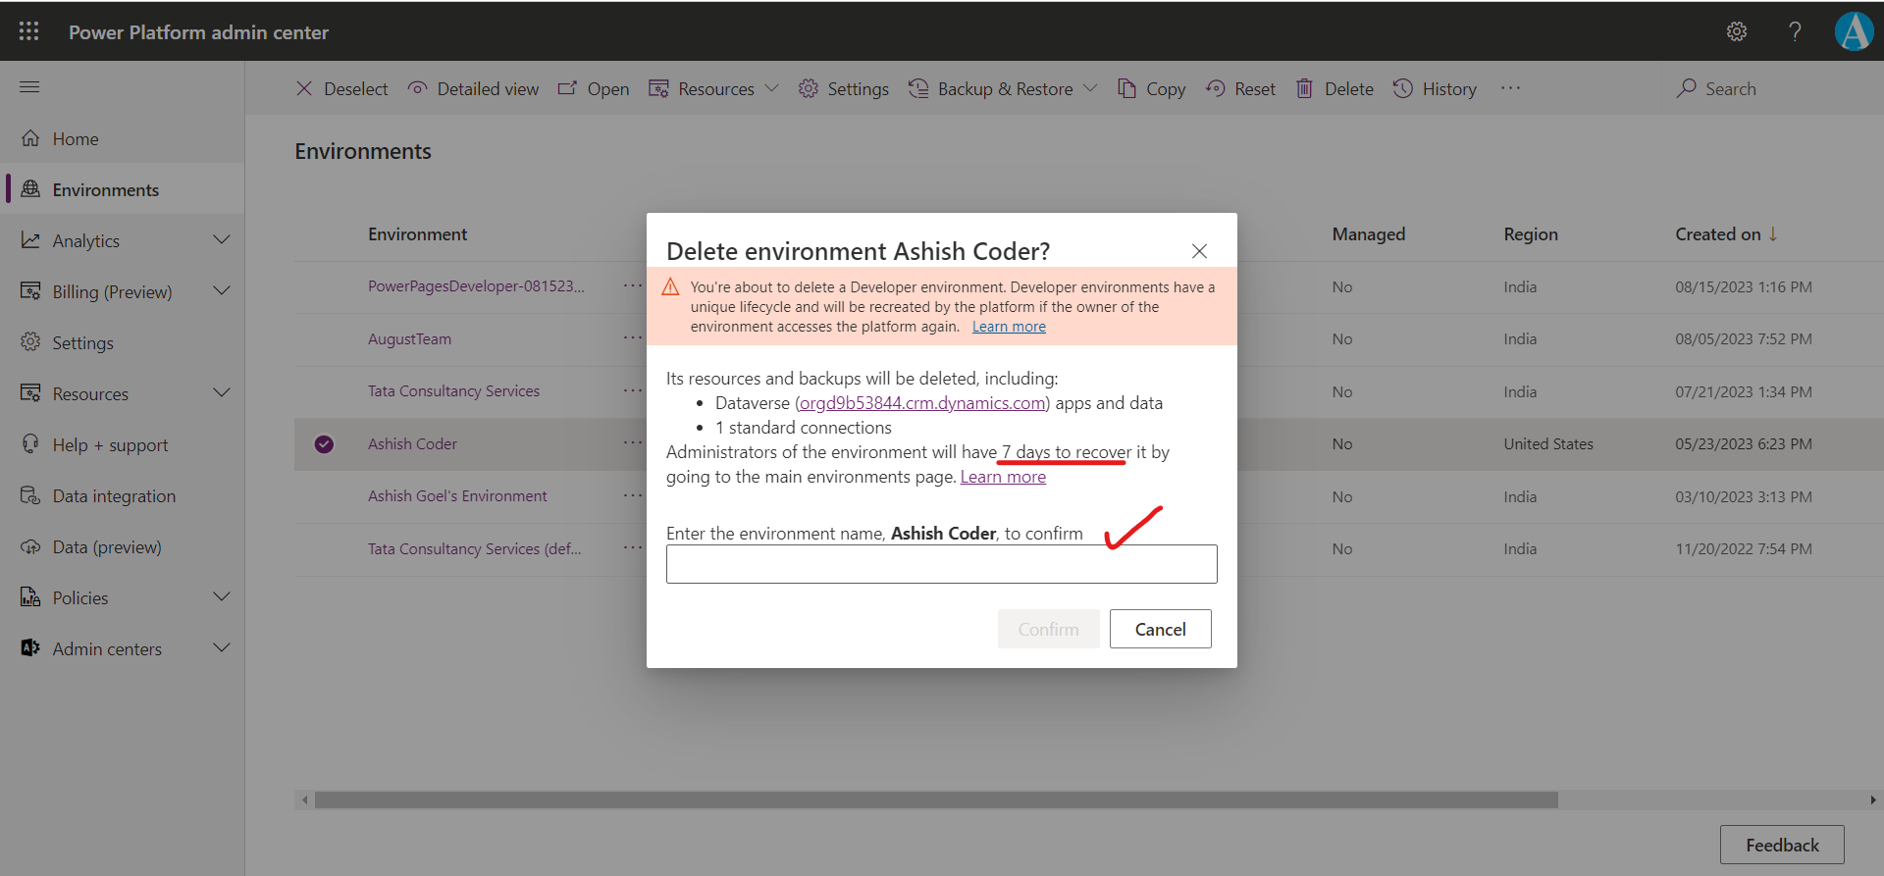
Task: Open the settings gear in header
Action: (1736, 31)
